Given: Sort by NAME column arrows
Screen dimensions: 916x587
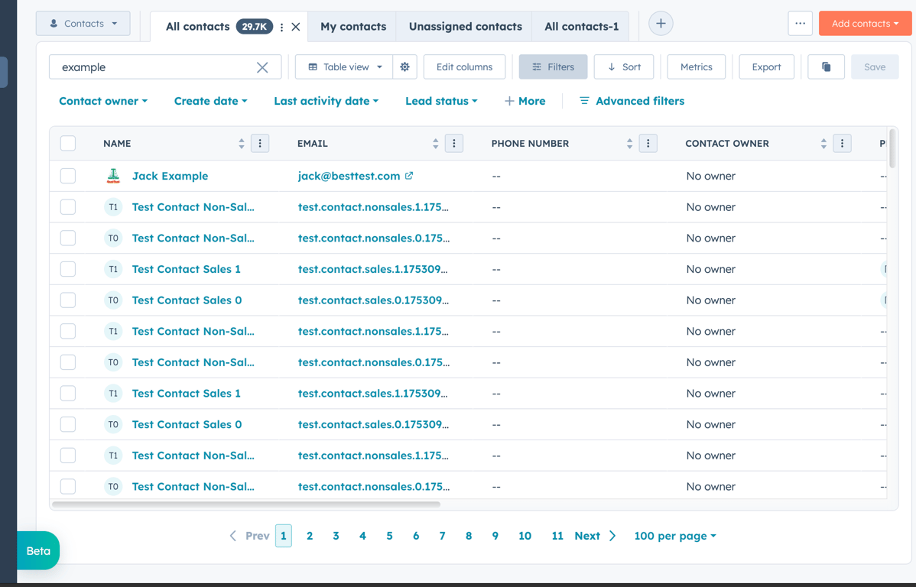Looking at the screenshot, I should (x=242, y=144).
